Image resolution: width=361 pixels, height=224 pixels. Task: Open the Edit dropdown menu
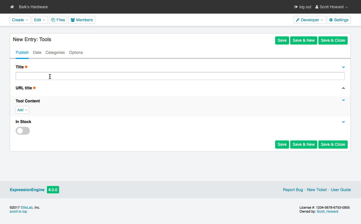point(40,20)
